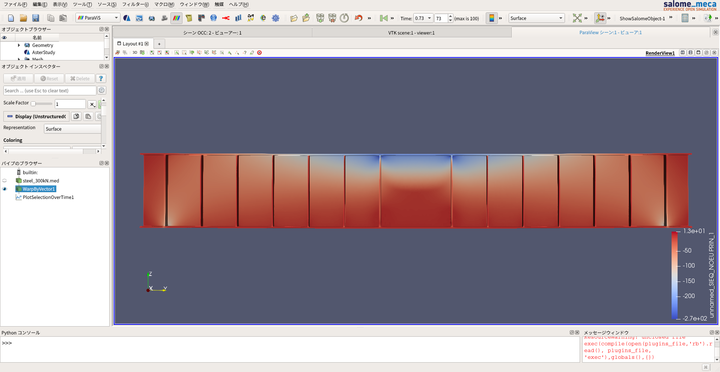Click the load state folder with arrow icon

306,18
